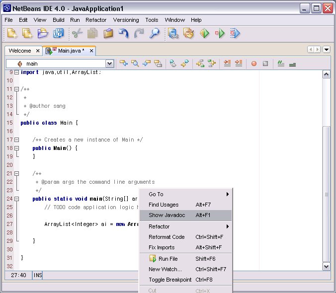Click the INS insert mode indicator

(x=37, y=275)
